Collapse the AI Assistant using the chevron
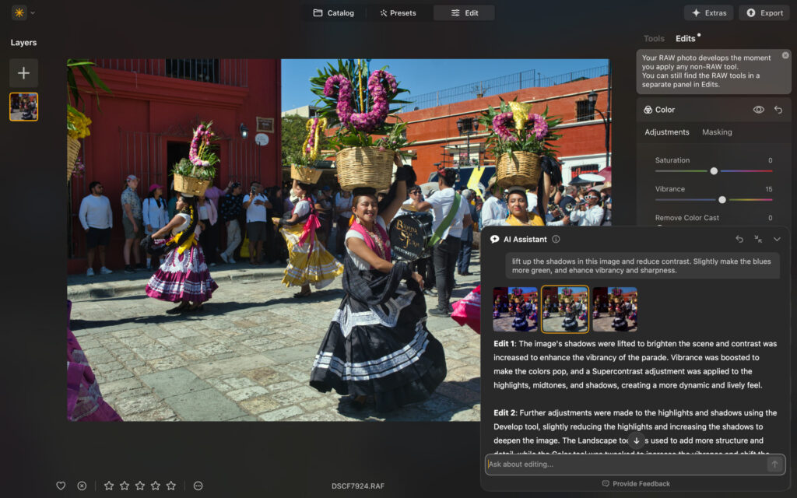797x498 pixels. [777, 239]
